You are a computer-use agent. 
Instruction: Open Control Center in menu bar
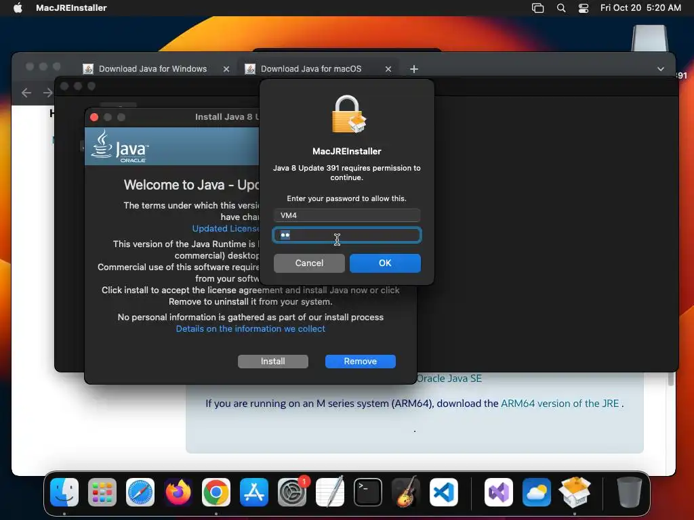coord(584,7)
